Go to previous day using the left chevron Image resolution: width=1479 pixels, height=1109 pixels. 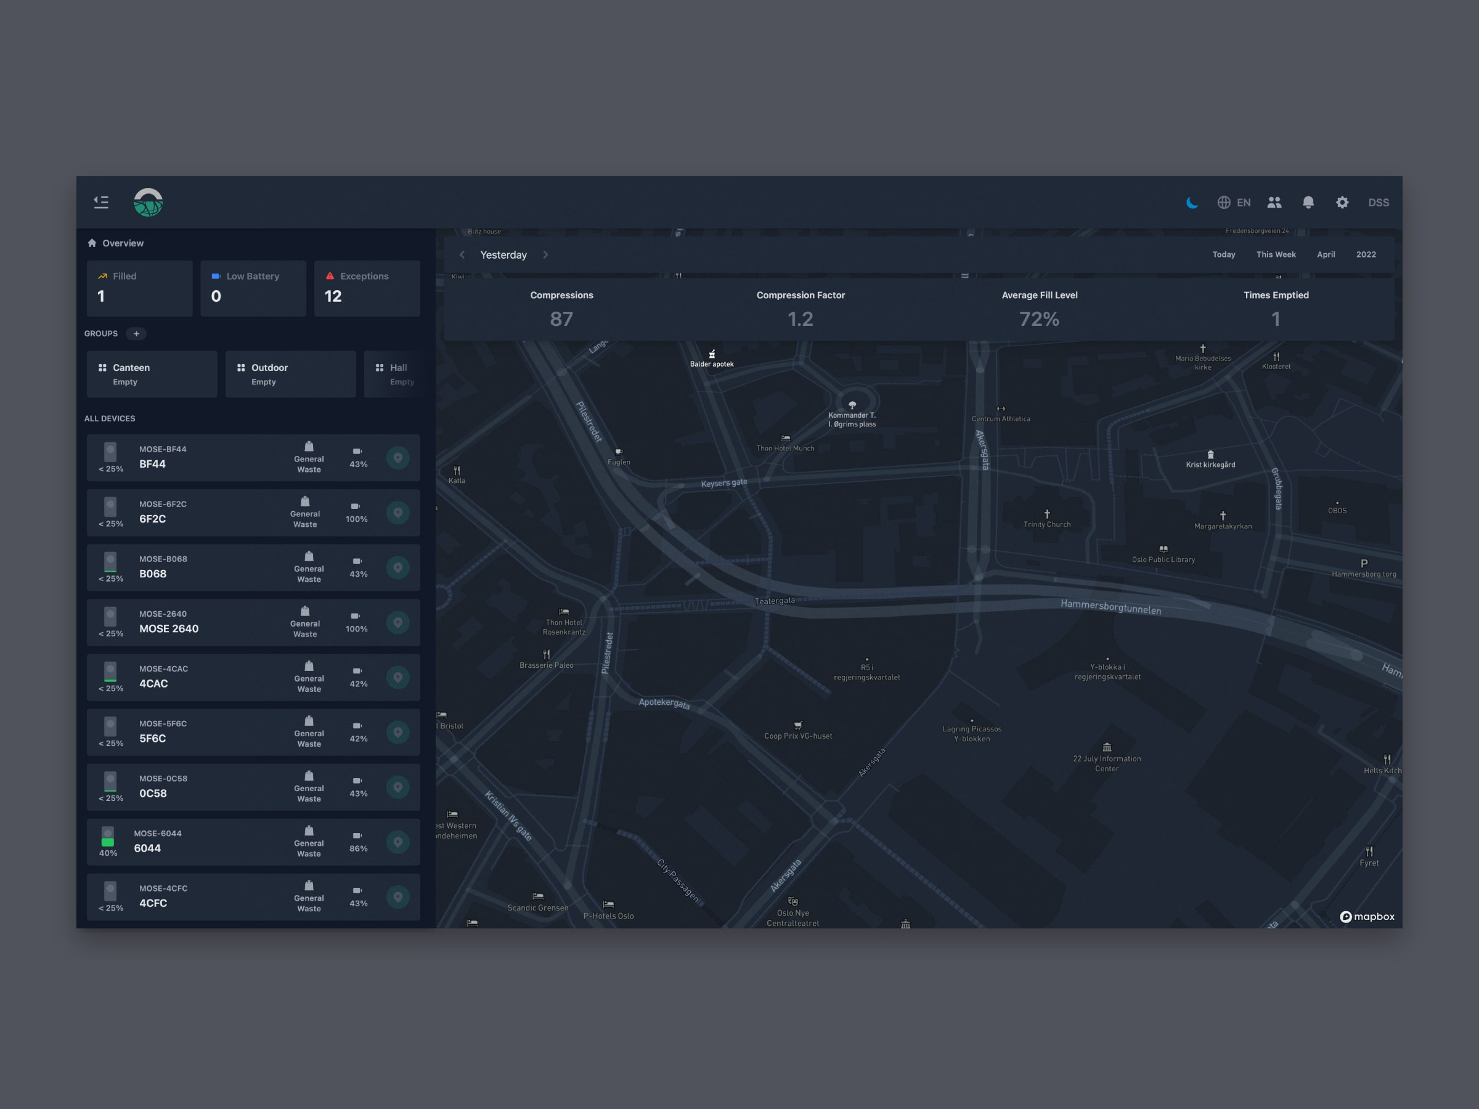click(462, 254)
